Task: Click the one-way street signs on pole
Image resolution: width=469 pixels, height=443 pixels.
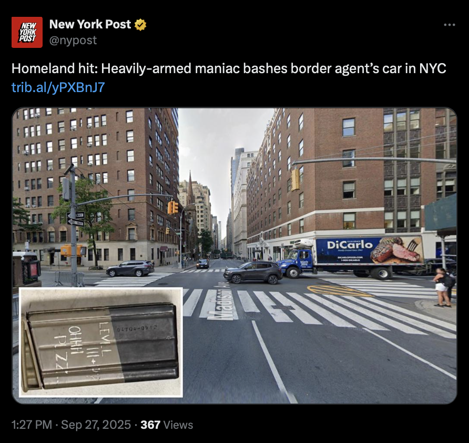Action: click(76, 219)
